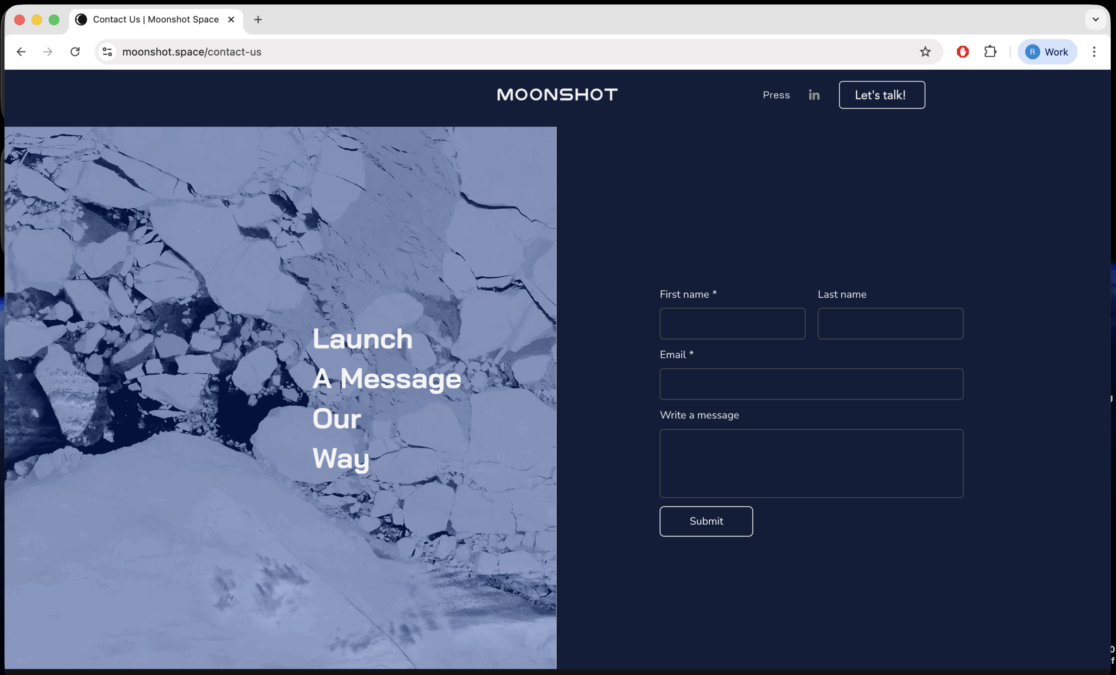The height and width of the screenshot is (675, 1116).
Task: Click the bookmark star icon
Action: [925, 52]
